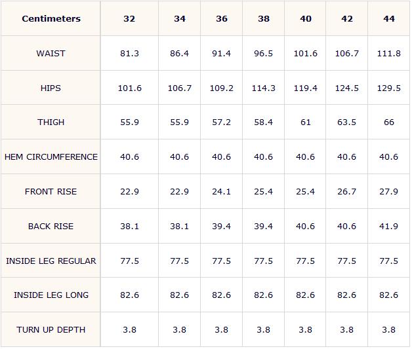Click the HIPS row label
Screen dimensions: 412x349
(51, 88)
